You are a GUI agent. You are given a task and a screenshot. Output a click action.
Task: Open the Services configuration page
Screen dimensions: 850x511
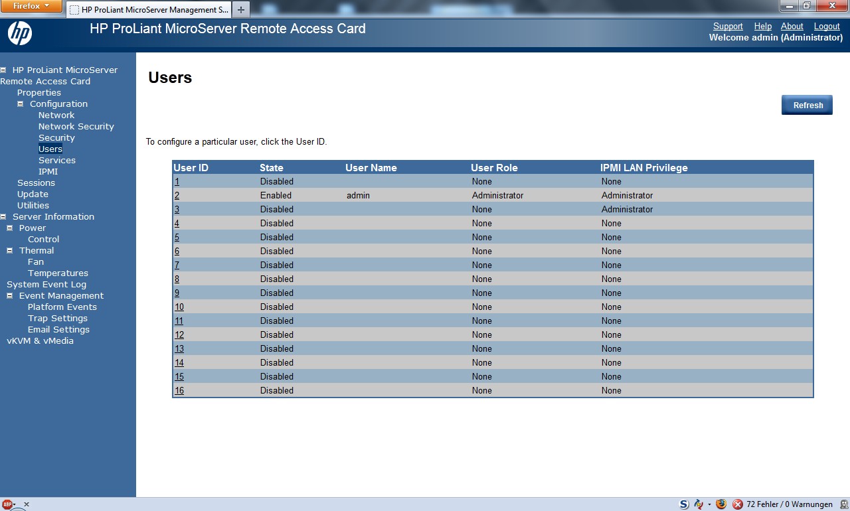click(x=57, y=160)
